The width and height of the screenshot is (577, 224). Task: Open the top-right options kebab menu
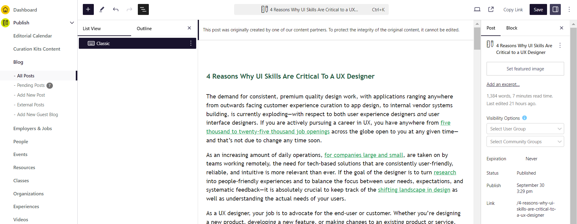pos(569,9)
